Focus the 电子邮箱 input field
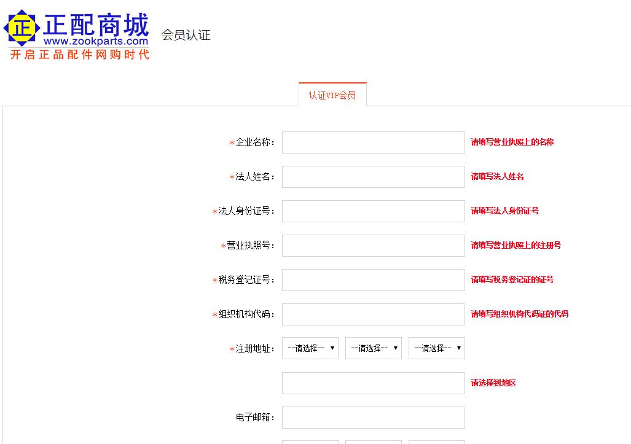This screenshot has width=631, height=444. coord(374,418)
